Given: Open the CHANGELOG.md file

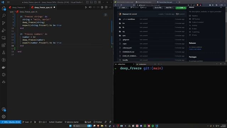Looking at the screenshot, I should click(x=128, y=52).
